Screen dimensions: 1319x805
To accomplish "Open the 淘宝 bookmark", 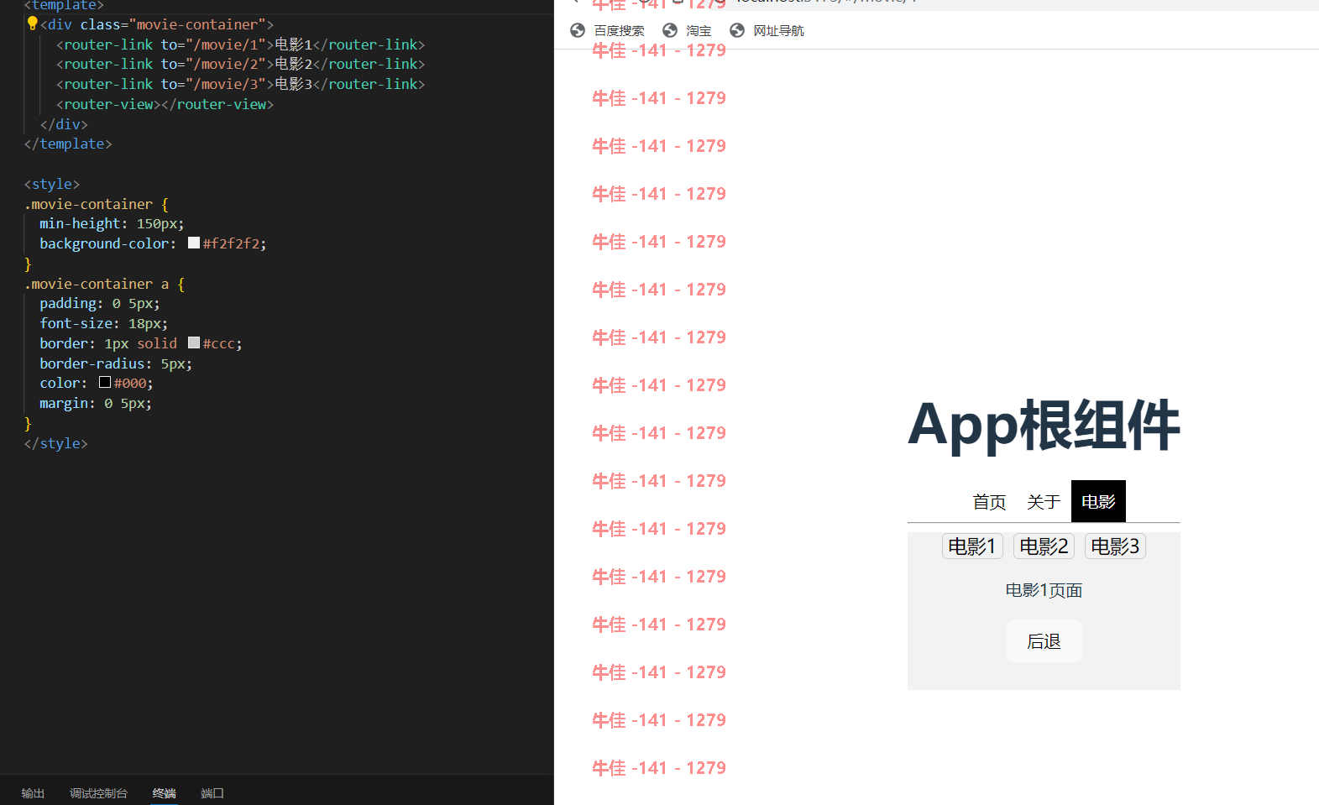I will pos(699,31).
